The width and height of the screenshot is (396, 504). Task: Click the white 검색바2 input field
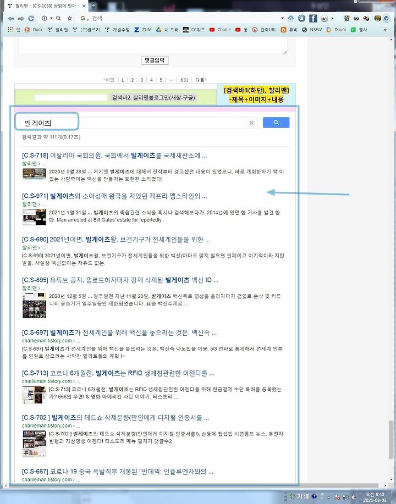click(x=71, y=97)
